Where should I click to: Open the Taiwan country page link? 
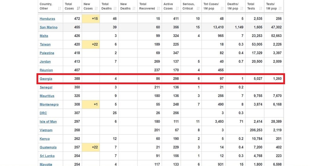click(x=45, y=45)
